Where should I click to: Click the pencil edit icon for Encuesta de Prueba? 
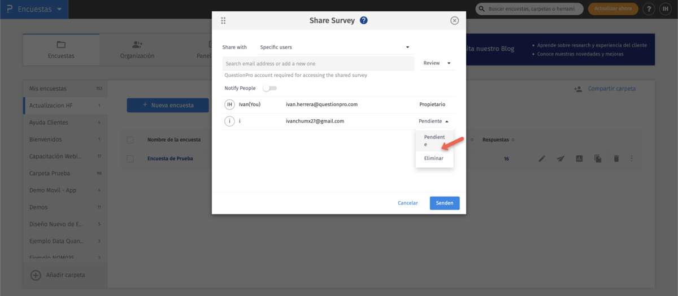pyautogui.click(x=542, y=159)
